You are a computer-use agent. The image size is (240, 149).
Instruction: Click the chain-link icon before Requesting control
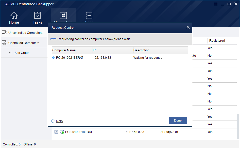53,39
